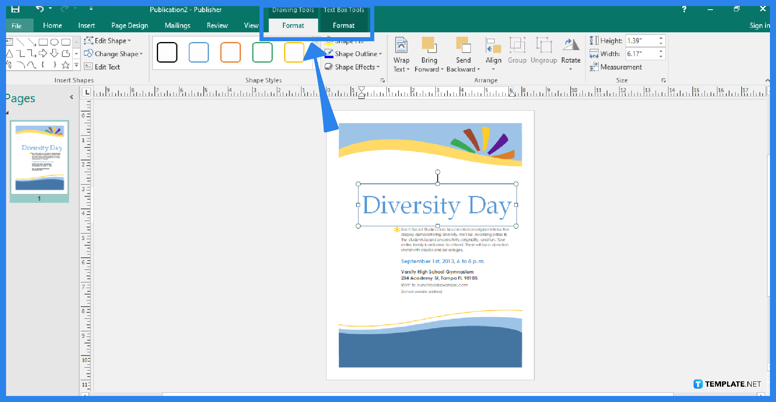Viewport: 776px width, 402px height.
Task: Click Bring Forward in the Arrange group
Action: [x=429, y=54]
